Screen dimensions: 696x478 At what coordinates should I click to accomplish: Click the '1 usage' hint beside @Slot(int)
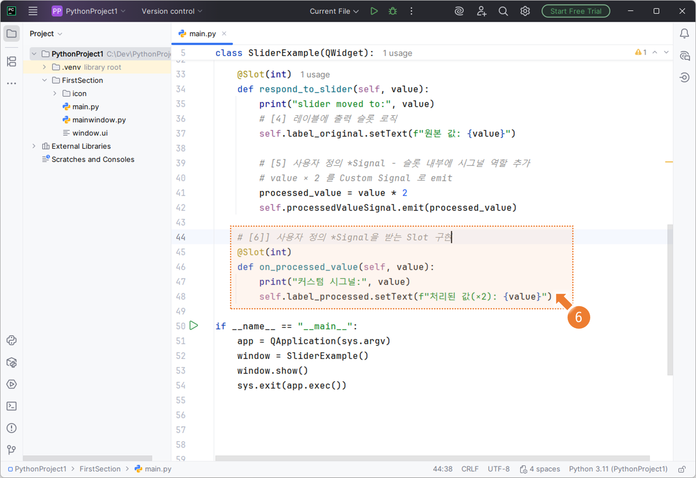(315, 74)
